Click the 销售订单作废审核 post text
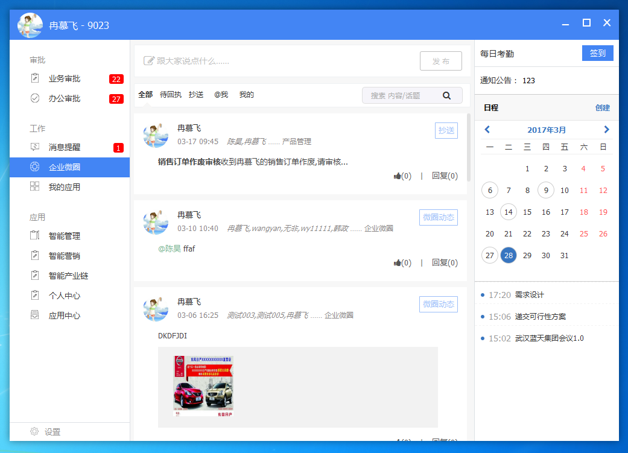The image size is (628, 453). point(253,162)
